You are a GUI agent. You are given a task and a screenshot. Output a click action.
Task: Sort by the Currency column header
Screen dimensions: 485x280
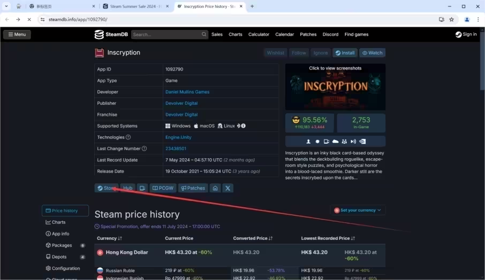[110, 238]
